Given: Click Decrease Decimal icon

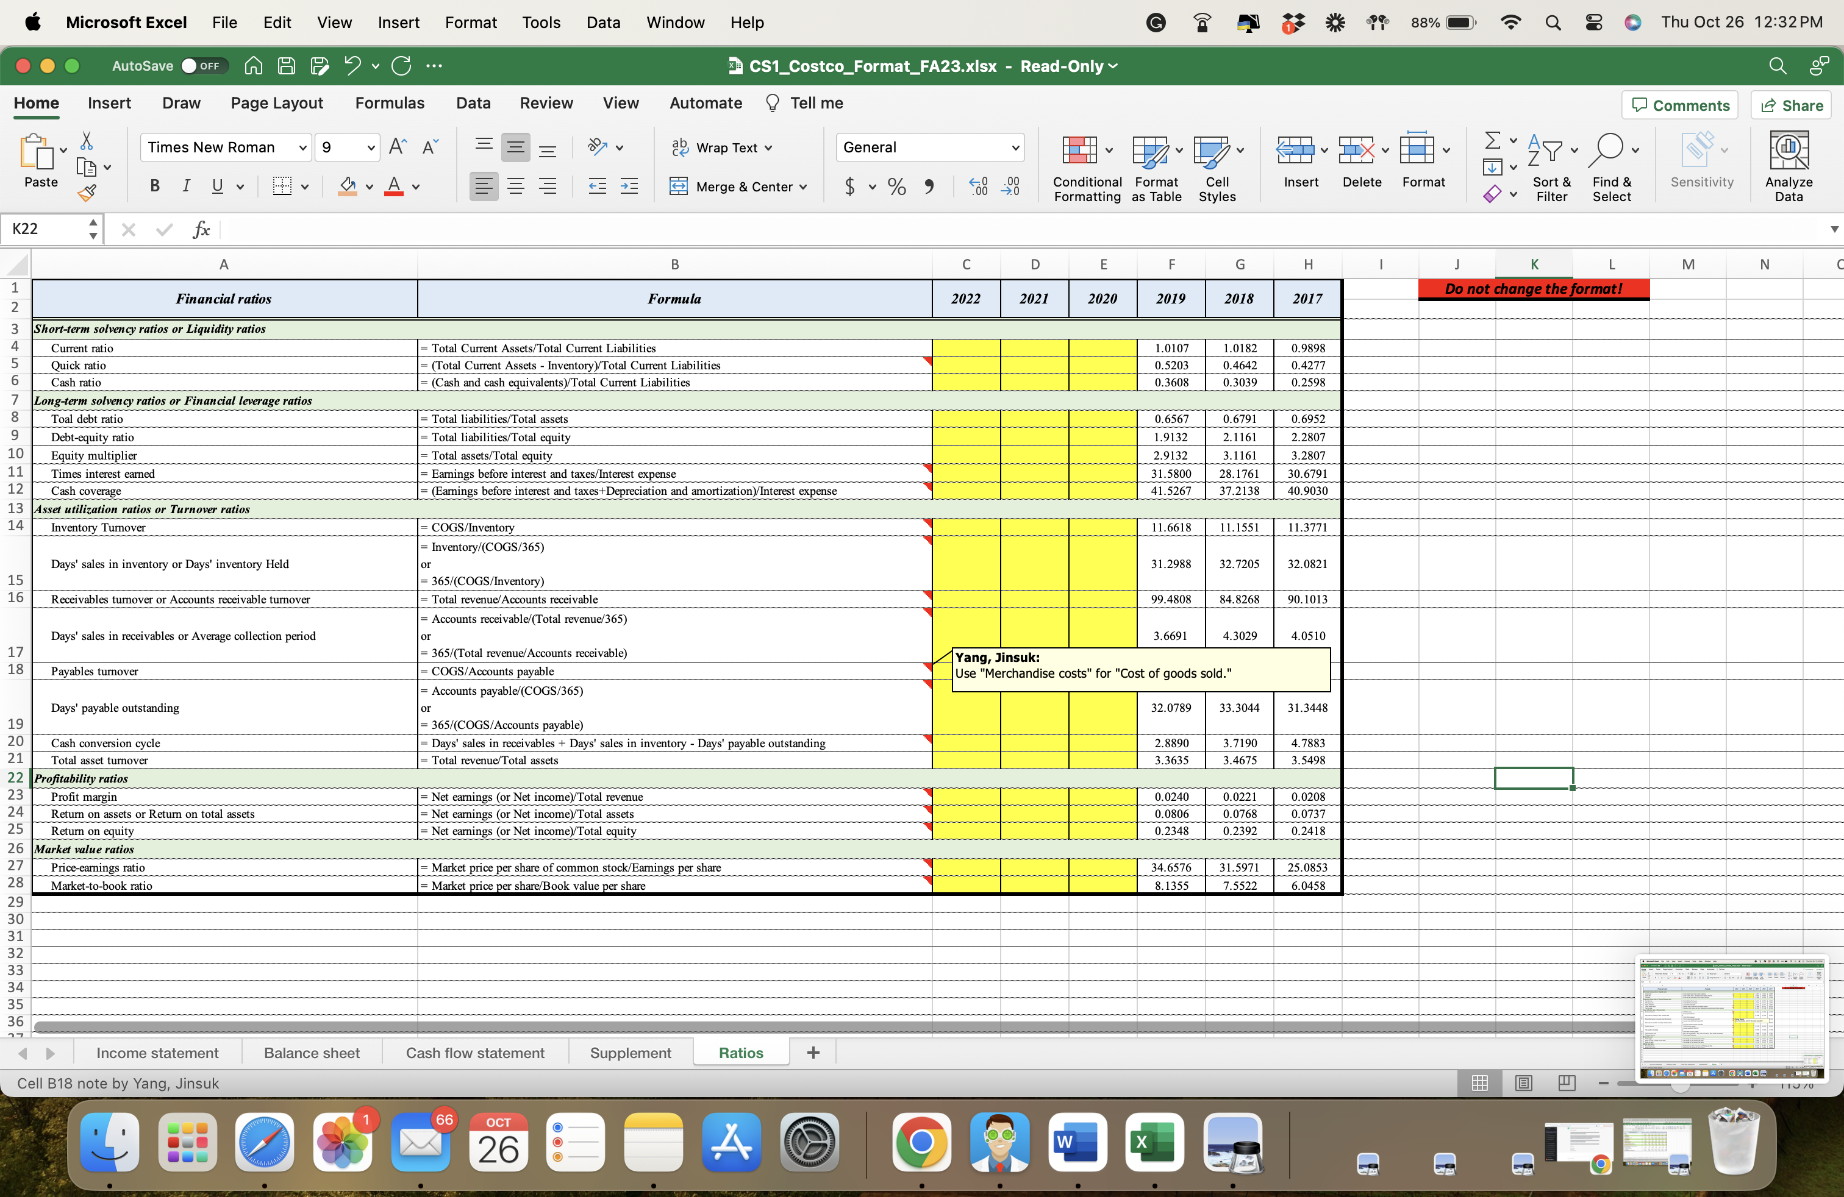Looking at the screenshot, I should (1010, 186).
